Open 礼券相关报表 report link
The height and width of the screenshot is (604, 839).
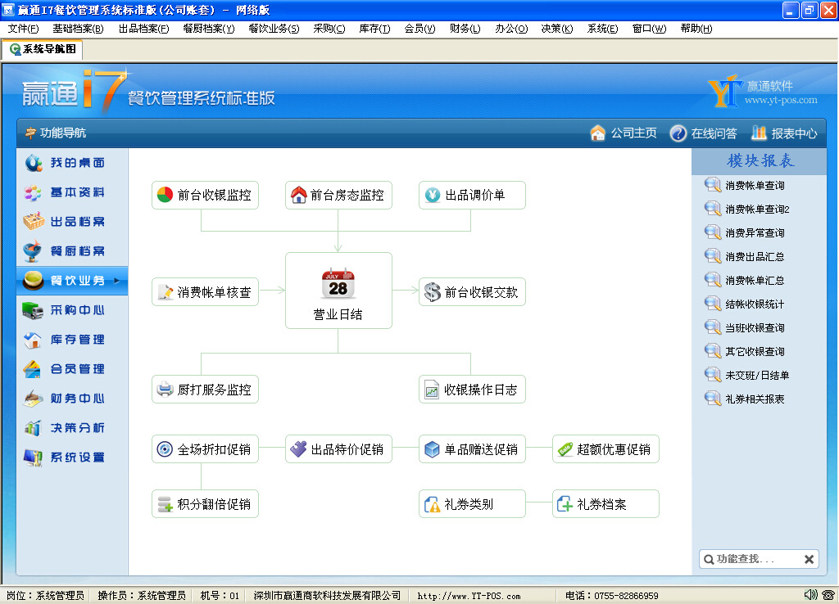coord(755,399)
